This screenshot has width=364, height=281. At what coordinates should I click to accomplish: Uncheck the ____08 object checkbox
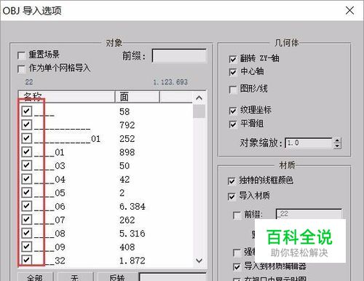pyautogui.click(x=27, y=233)
